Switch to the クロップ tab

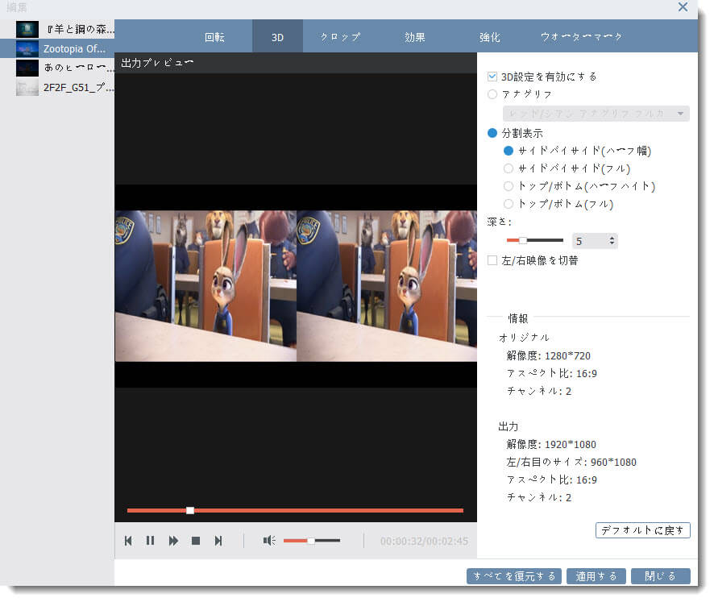pyautogui.click(x=340, y=37)
